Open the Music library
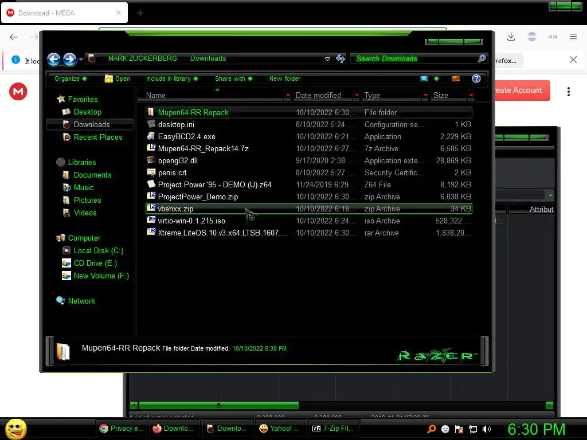 [83, 188]
